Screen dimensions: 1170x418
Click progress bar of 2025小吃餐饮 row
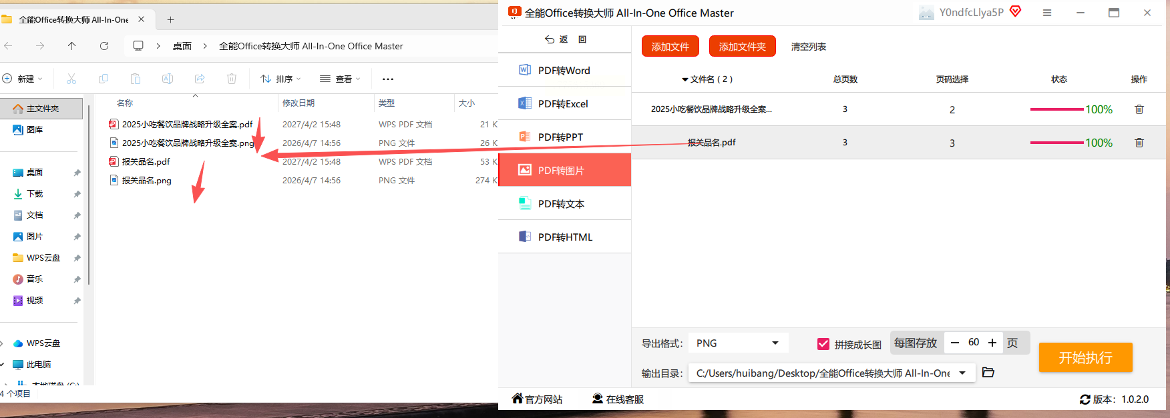tap(1056, 109)
